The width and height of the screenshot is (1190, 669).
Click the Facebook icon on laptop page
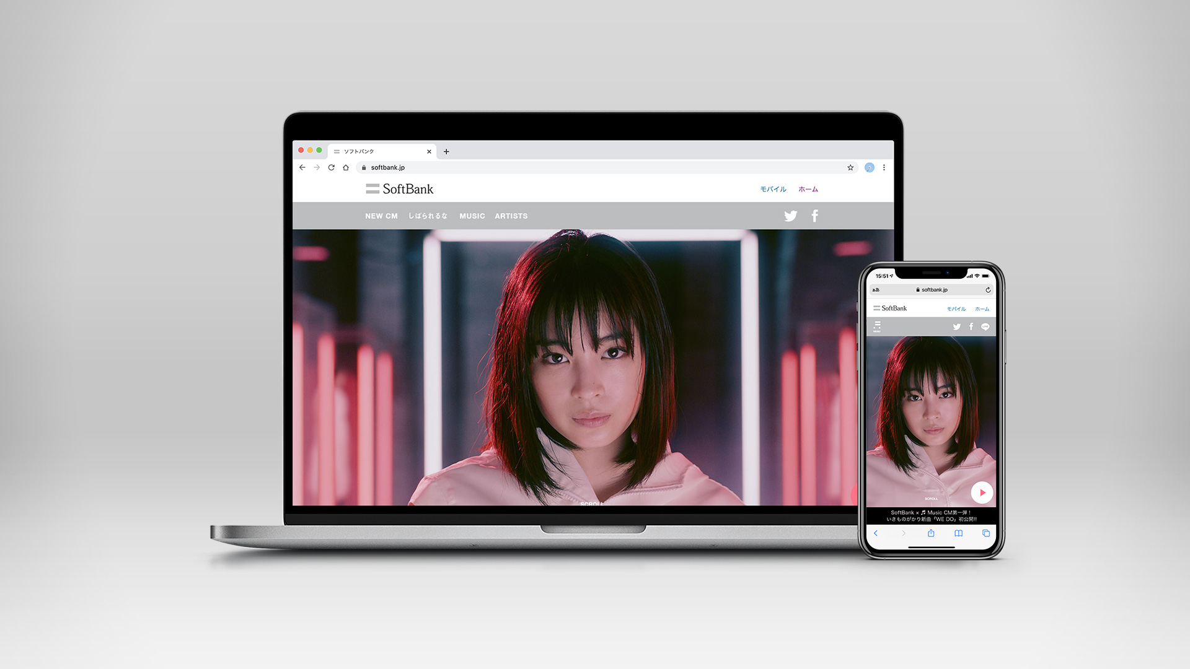814,216
